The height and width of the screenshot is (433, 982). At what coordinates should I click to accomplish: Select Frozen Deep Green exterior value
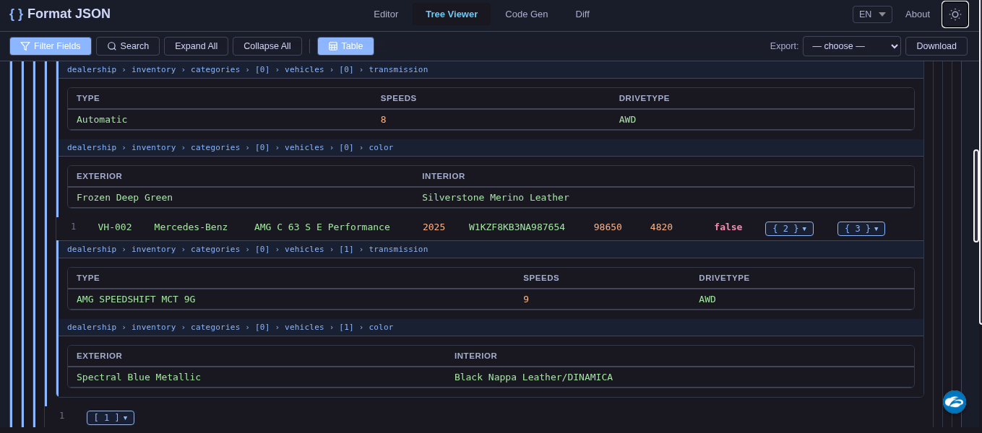(124, 198)
